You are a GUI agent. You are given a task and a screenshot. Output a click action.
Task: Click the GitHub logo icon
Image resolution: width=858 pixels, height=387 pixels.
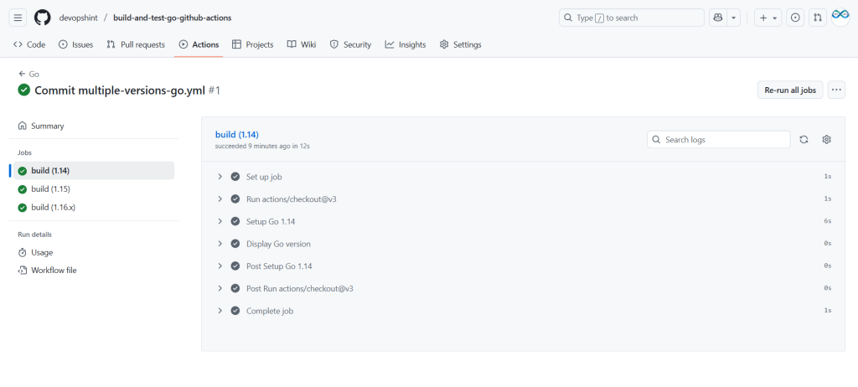(x=43, y=18)
